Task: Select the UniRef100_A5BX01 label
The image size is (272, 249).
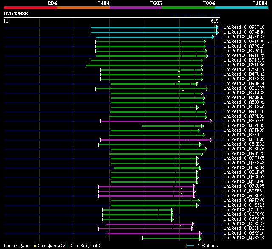Action: (244, 102)
